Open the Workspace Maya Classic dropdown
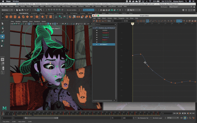This screenshot has height=123, width=197. pyautogui.click(x=181, y=7)
